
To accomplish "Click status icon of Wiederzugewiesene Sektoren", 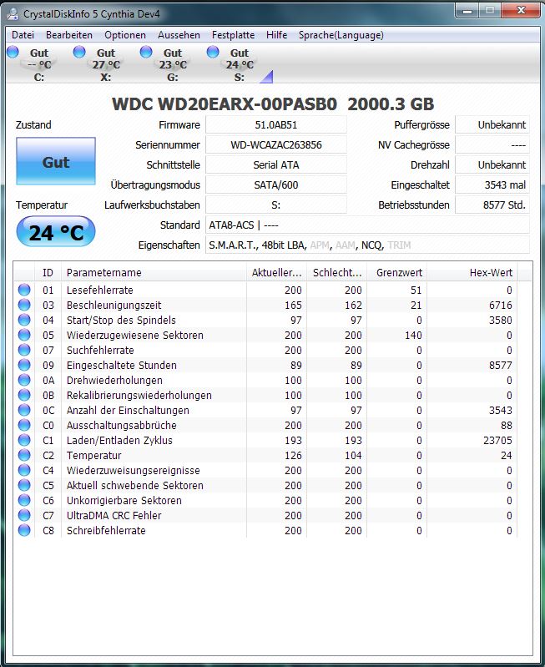I will tap(24, 335).
